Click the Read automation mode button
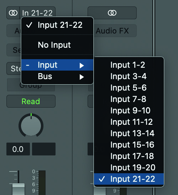This screenshot has height=195, width=178. (31, 101)
